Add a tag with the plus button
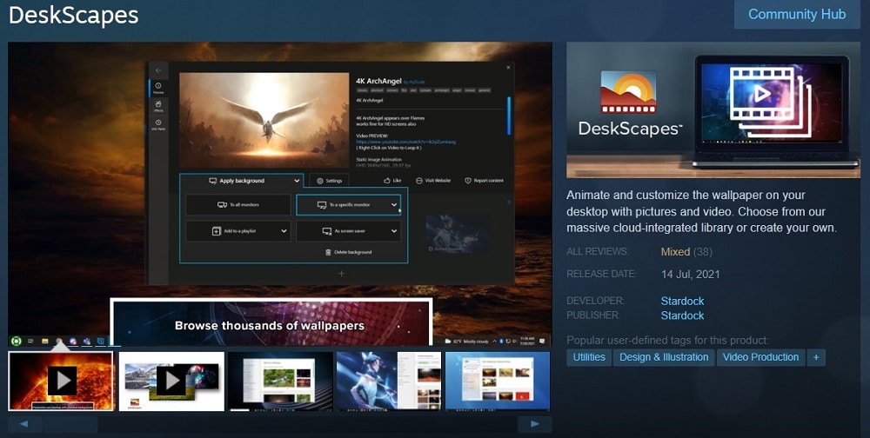Image resolution: width=870 pixels, height=438 pixels. pos(816,357)
